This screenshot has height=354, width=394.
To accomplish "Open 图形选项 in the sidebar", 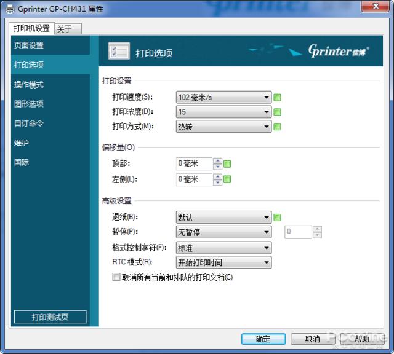I will 50,104.
